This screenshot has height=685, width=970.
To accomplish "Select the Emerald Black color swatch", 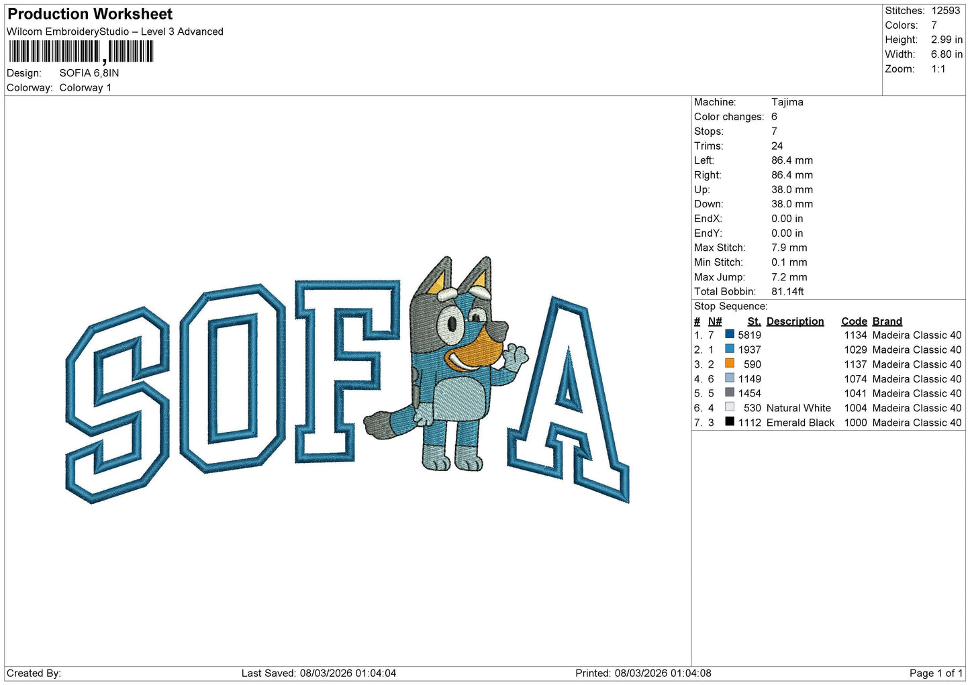I will pyautogui.click(x=730, y=422).
